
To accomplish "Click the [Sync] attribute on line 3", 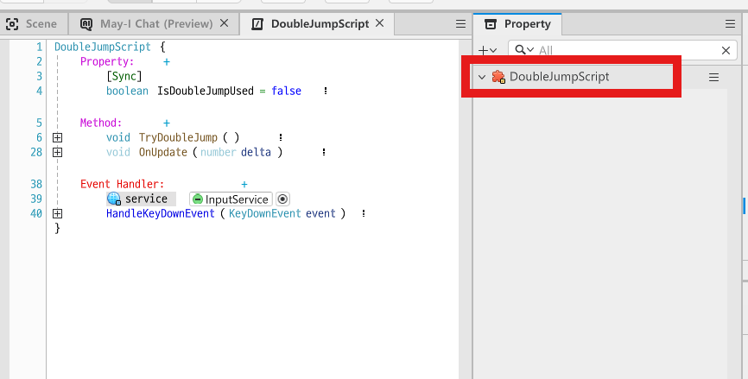I will pos(124,76).
